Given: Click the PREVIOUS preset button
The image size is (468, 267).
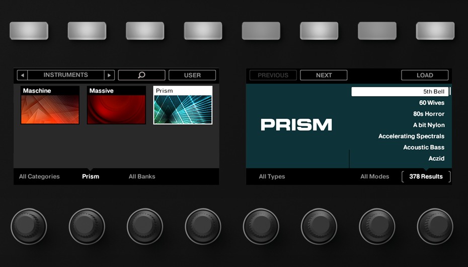Looking at the screenshot, I should pos(273,75).
